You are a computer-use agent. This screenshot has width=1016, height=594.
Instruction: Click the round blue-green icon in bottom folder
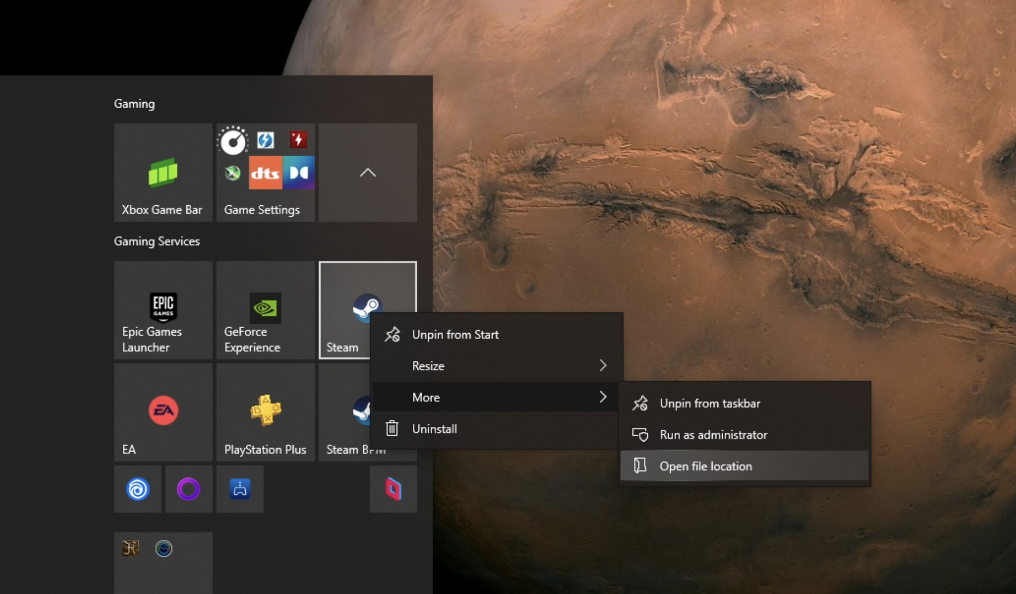point(164,548)
